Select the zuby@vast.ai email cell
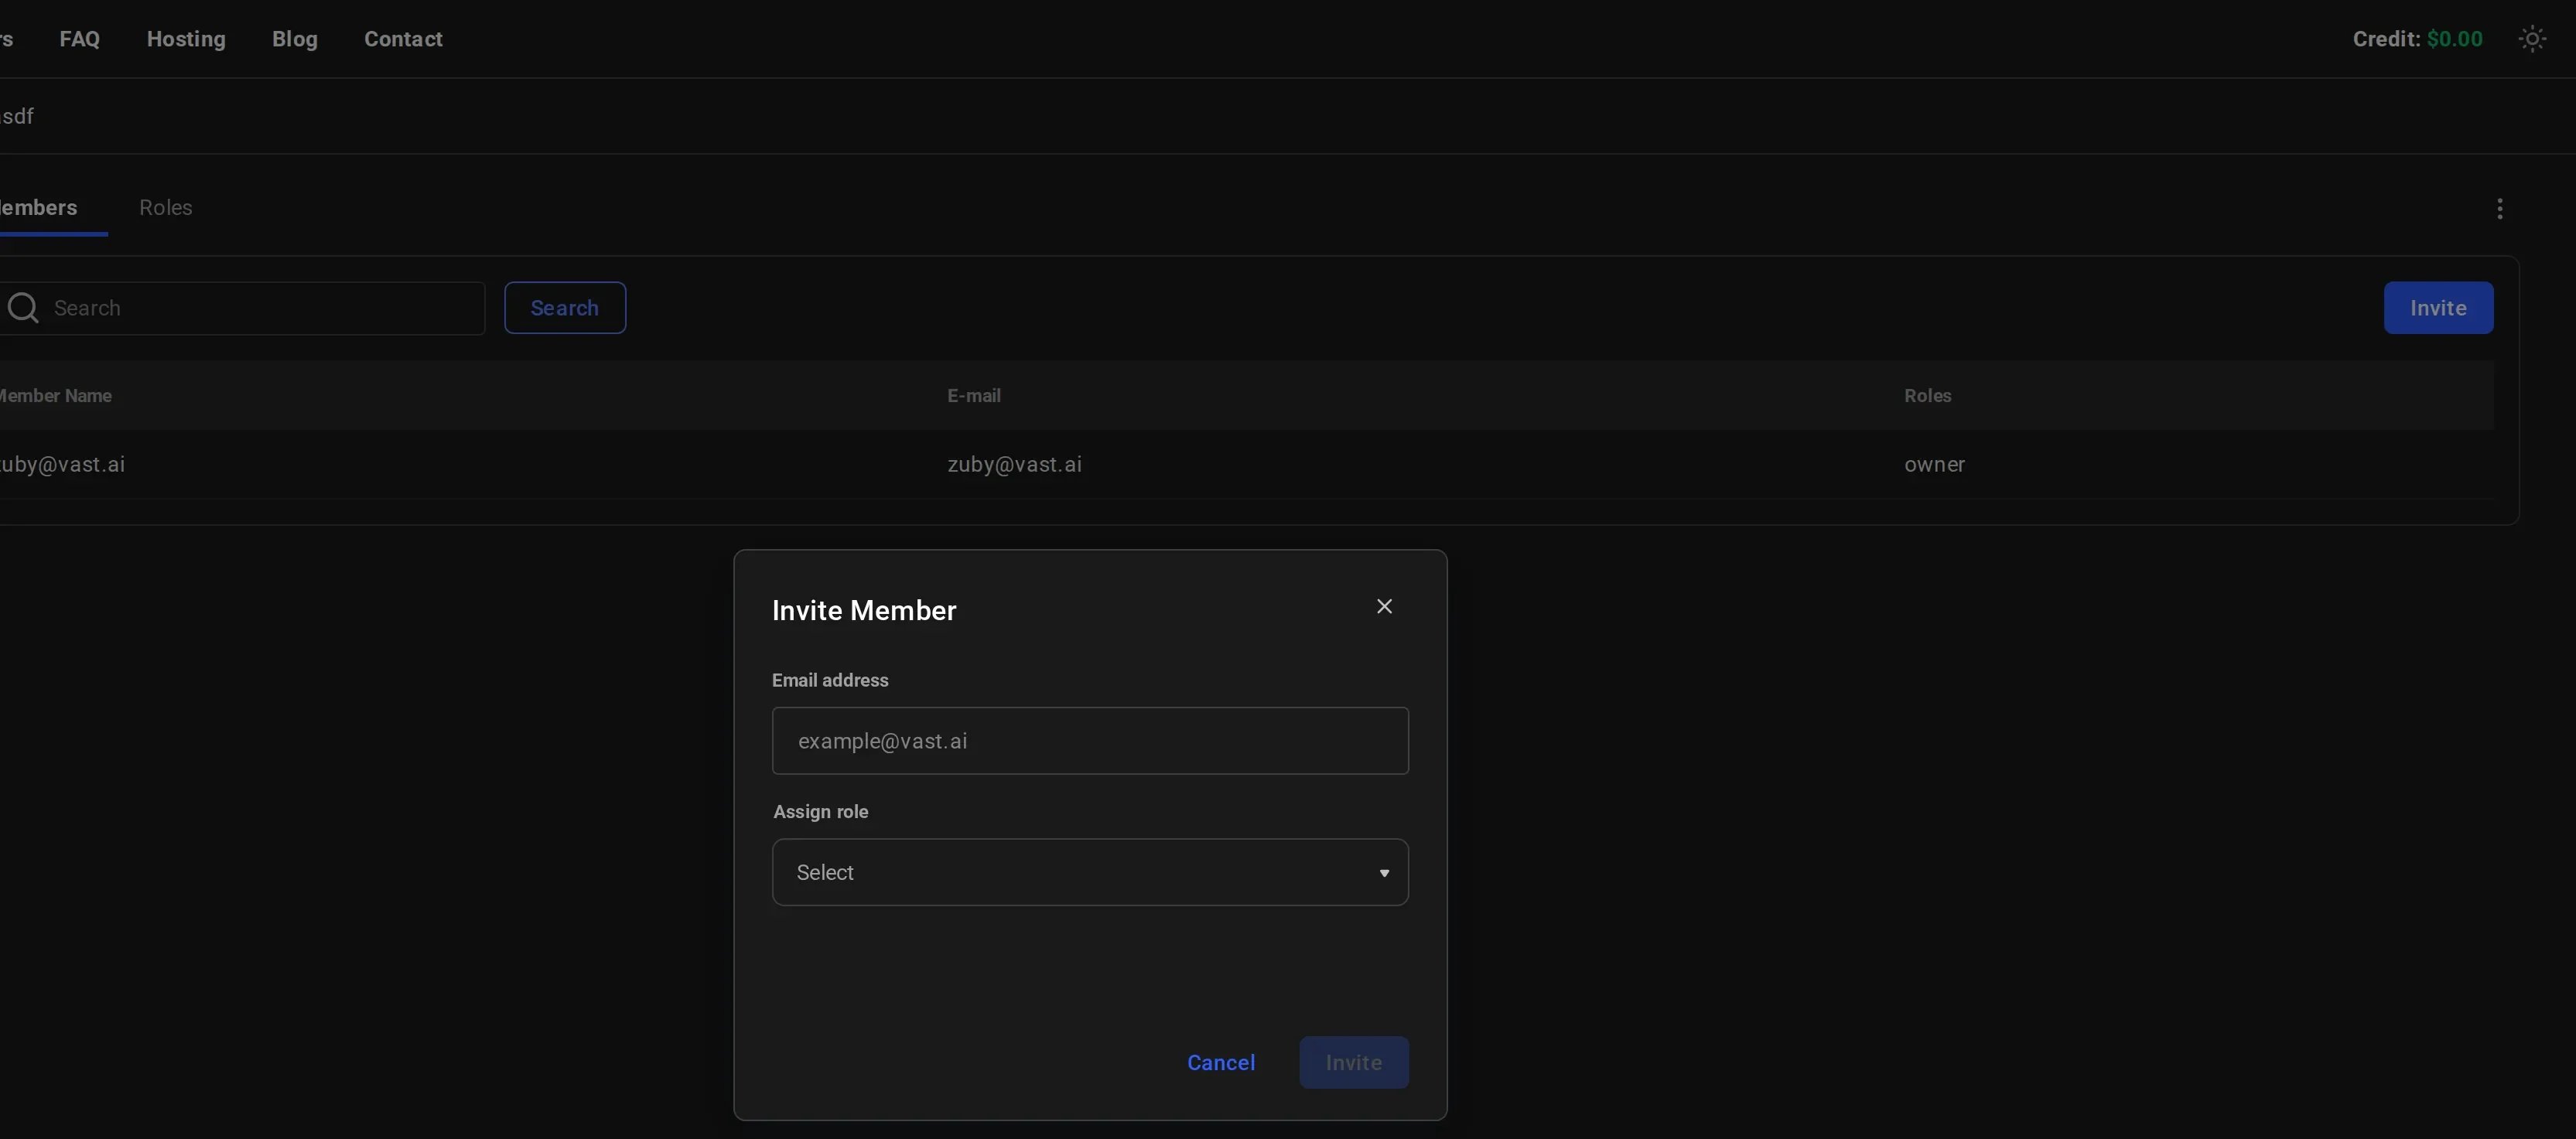 [x=1014, y=464]
